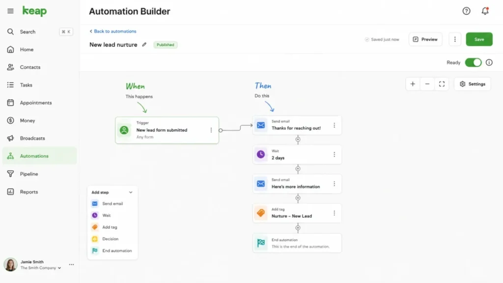
Task: Click the orange tag icon on Add tag step
Action: pos(260,213)
